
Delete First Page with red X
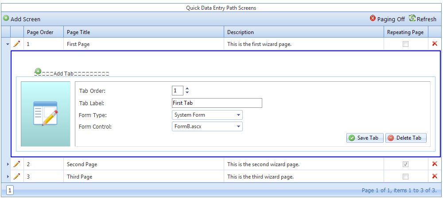coord(435,44)
